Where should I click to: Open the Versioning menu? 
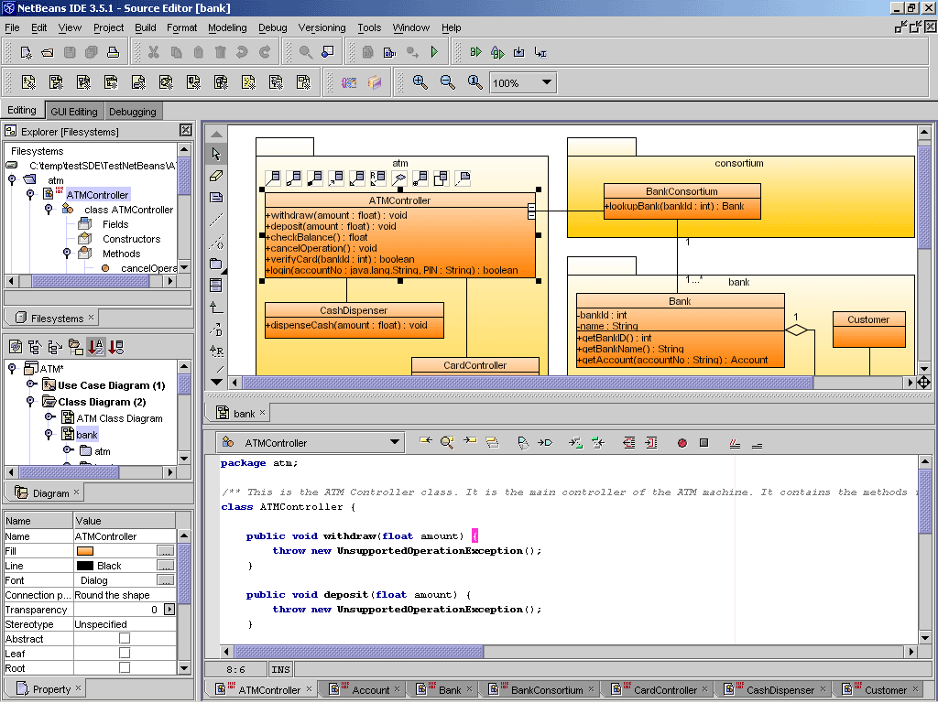[x=322, y=27]
